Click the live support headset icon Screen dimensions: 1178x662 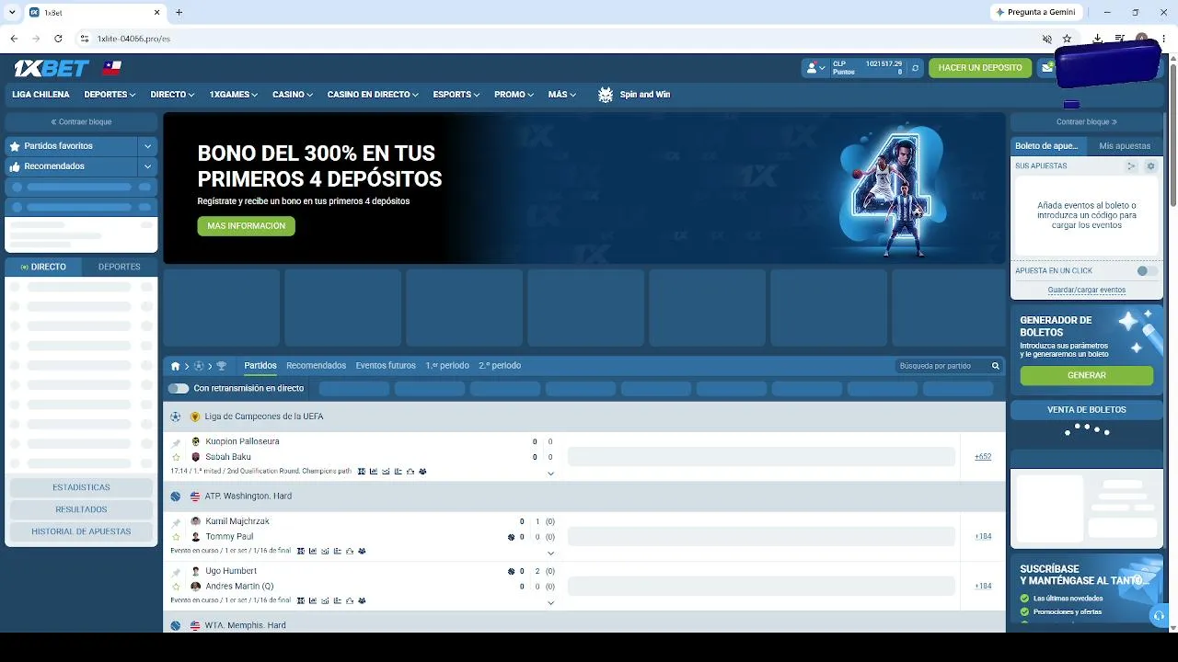pos(1159,616)
